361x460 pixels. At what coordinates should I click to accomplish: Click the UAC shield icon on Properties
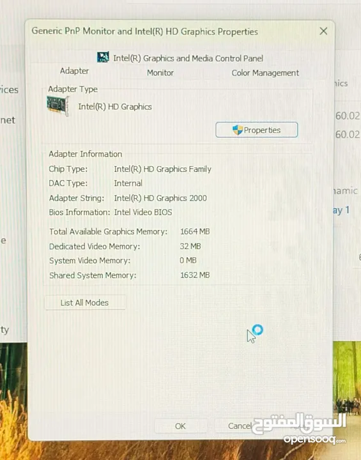pyautogui.click(x=238, y=130)
